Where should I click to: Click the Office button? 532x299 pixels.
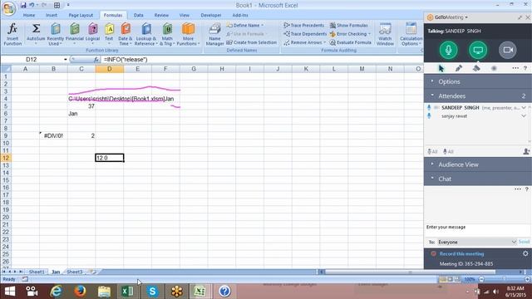tap(9, 8)
